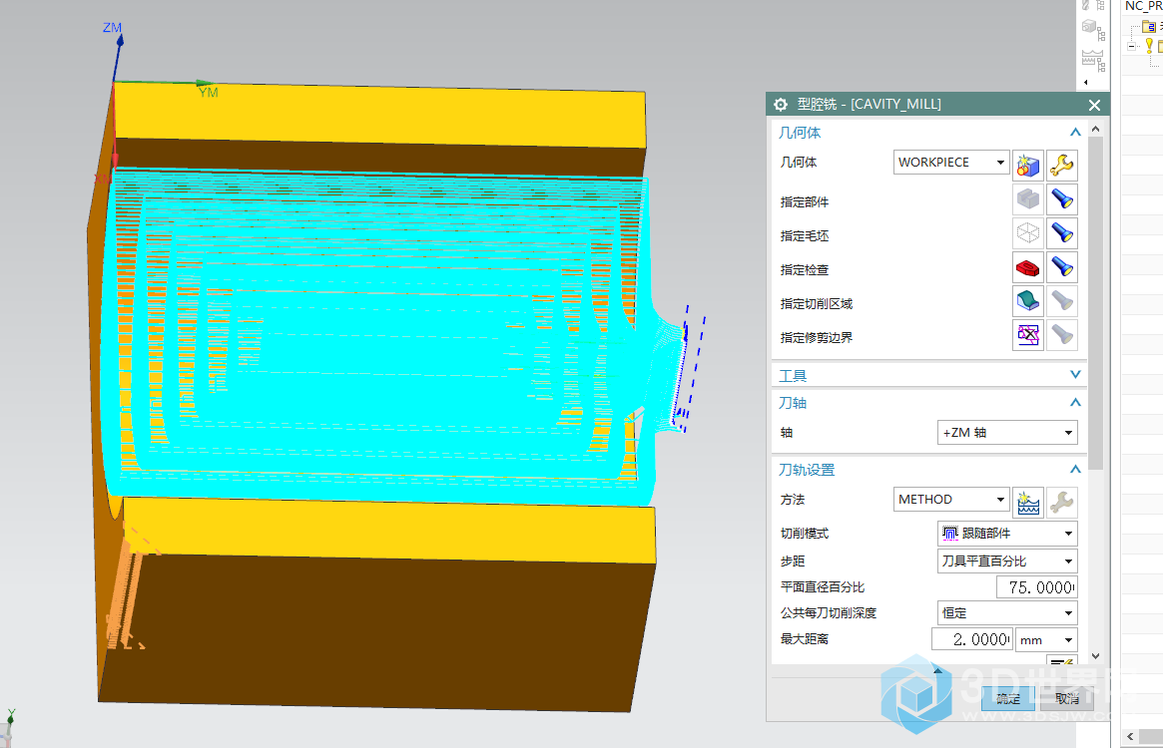Click the cut levels icon below 最大距离

pos(1062,660)
